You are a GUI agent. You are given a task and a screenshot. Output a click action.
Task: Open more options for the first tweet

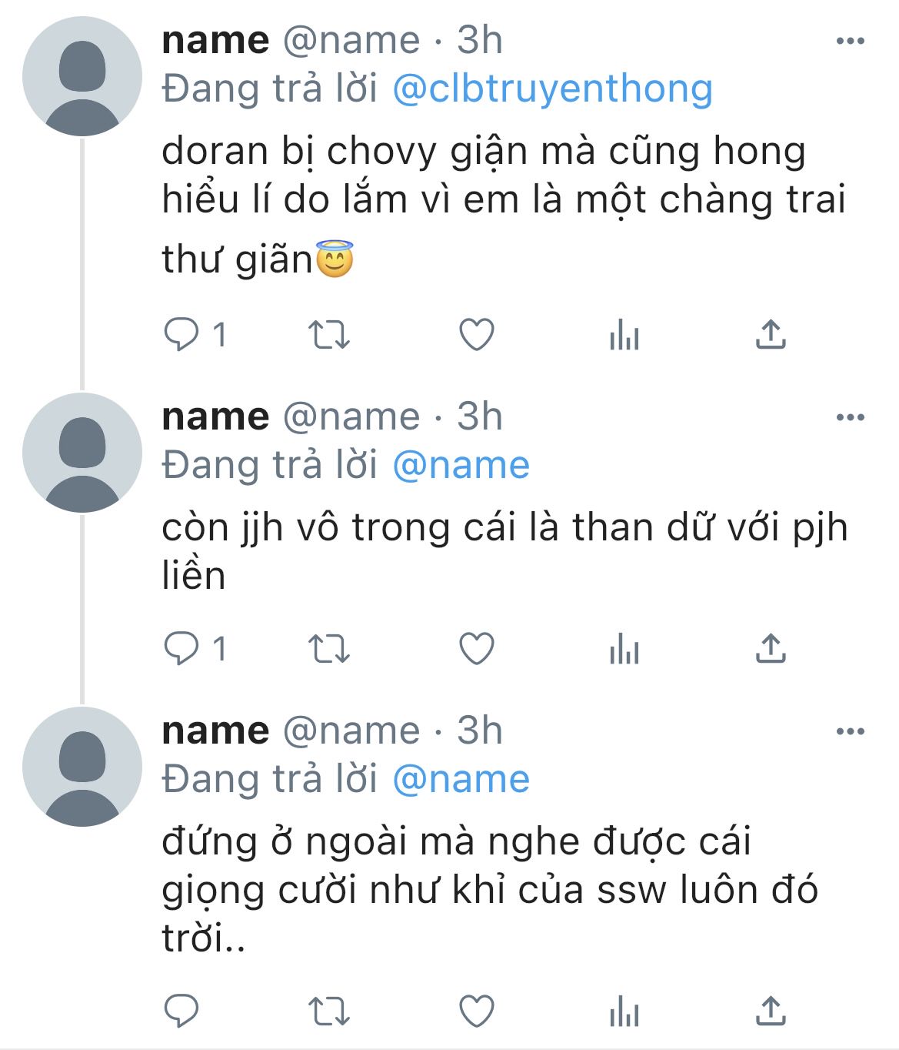point(851,41)
